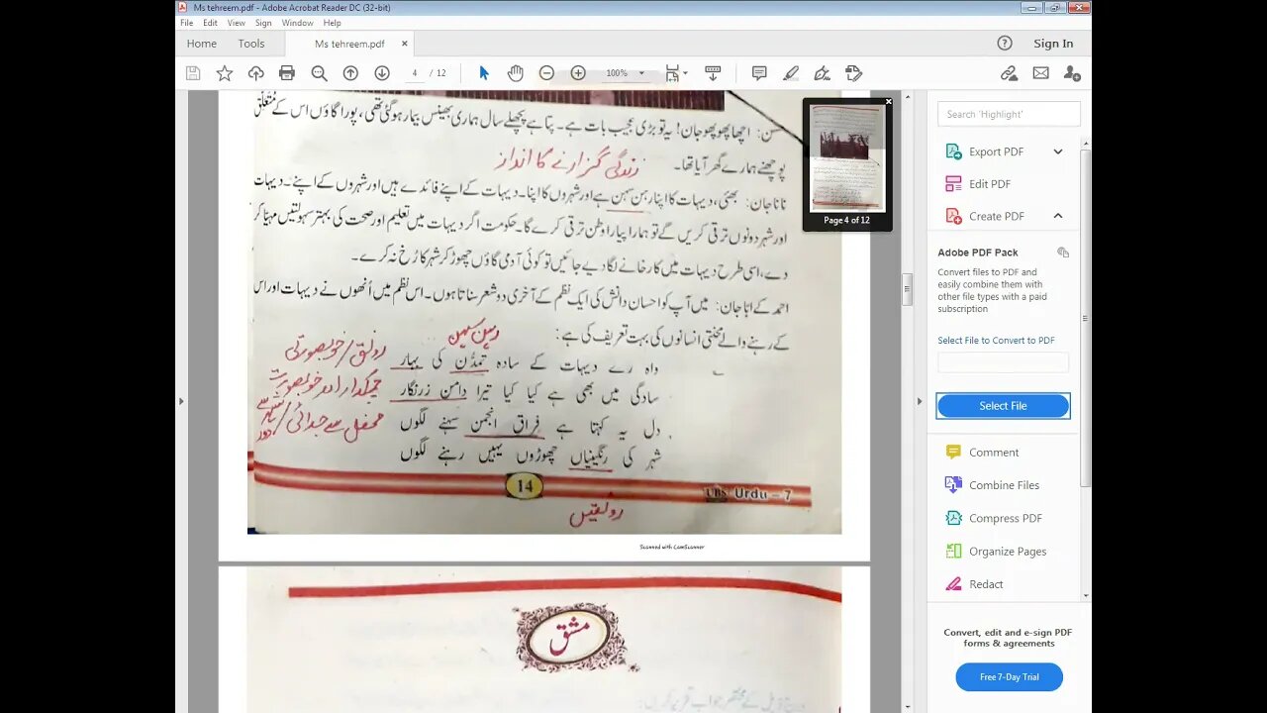
Task: Open the find text magnifier icon
Action: (319, 73)
